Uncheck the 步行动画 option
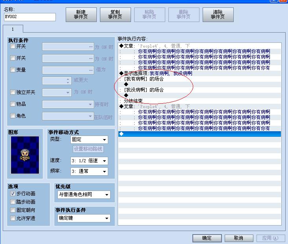Viewport: 288px width, 244px height. click(13, 193)
